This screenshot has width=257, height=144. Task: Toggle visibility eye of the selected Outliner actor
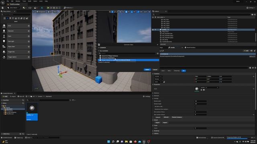pos(153,30)
